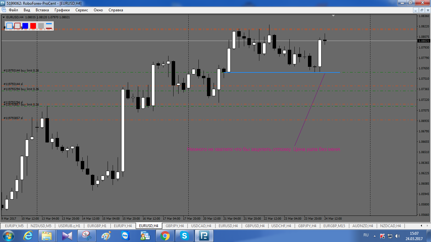Restore the inner chart window

tap(422, 10)
